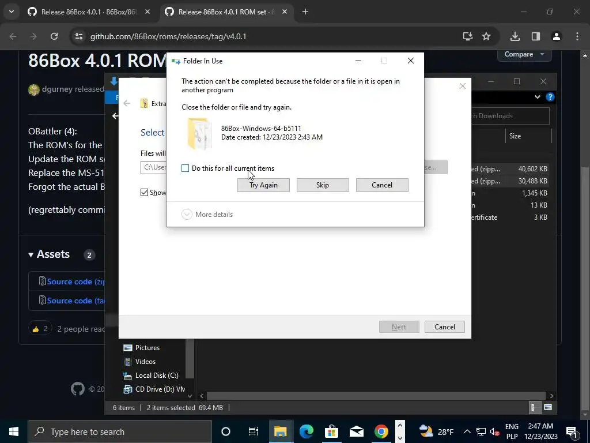This screenshot has width=590, height=443.
Task: Select the 40,602 KB zipped file row
Action: [x=509, y=169]
